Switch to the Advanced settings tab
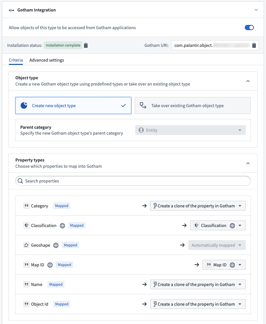The height and width of the screenshot is (324, 266). [46, 60]
